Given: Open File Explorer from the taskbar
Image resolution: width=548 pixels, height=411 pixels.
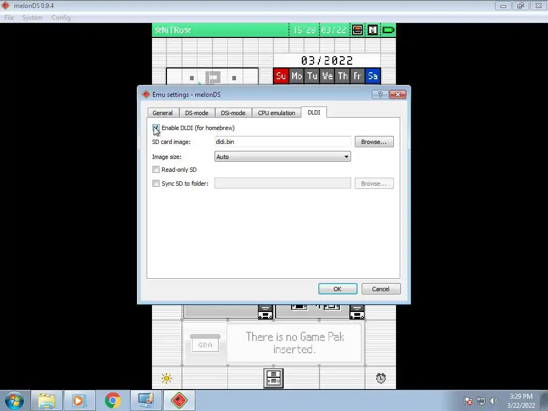Looking at the screenshot, I should point(47,400).
